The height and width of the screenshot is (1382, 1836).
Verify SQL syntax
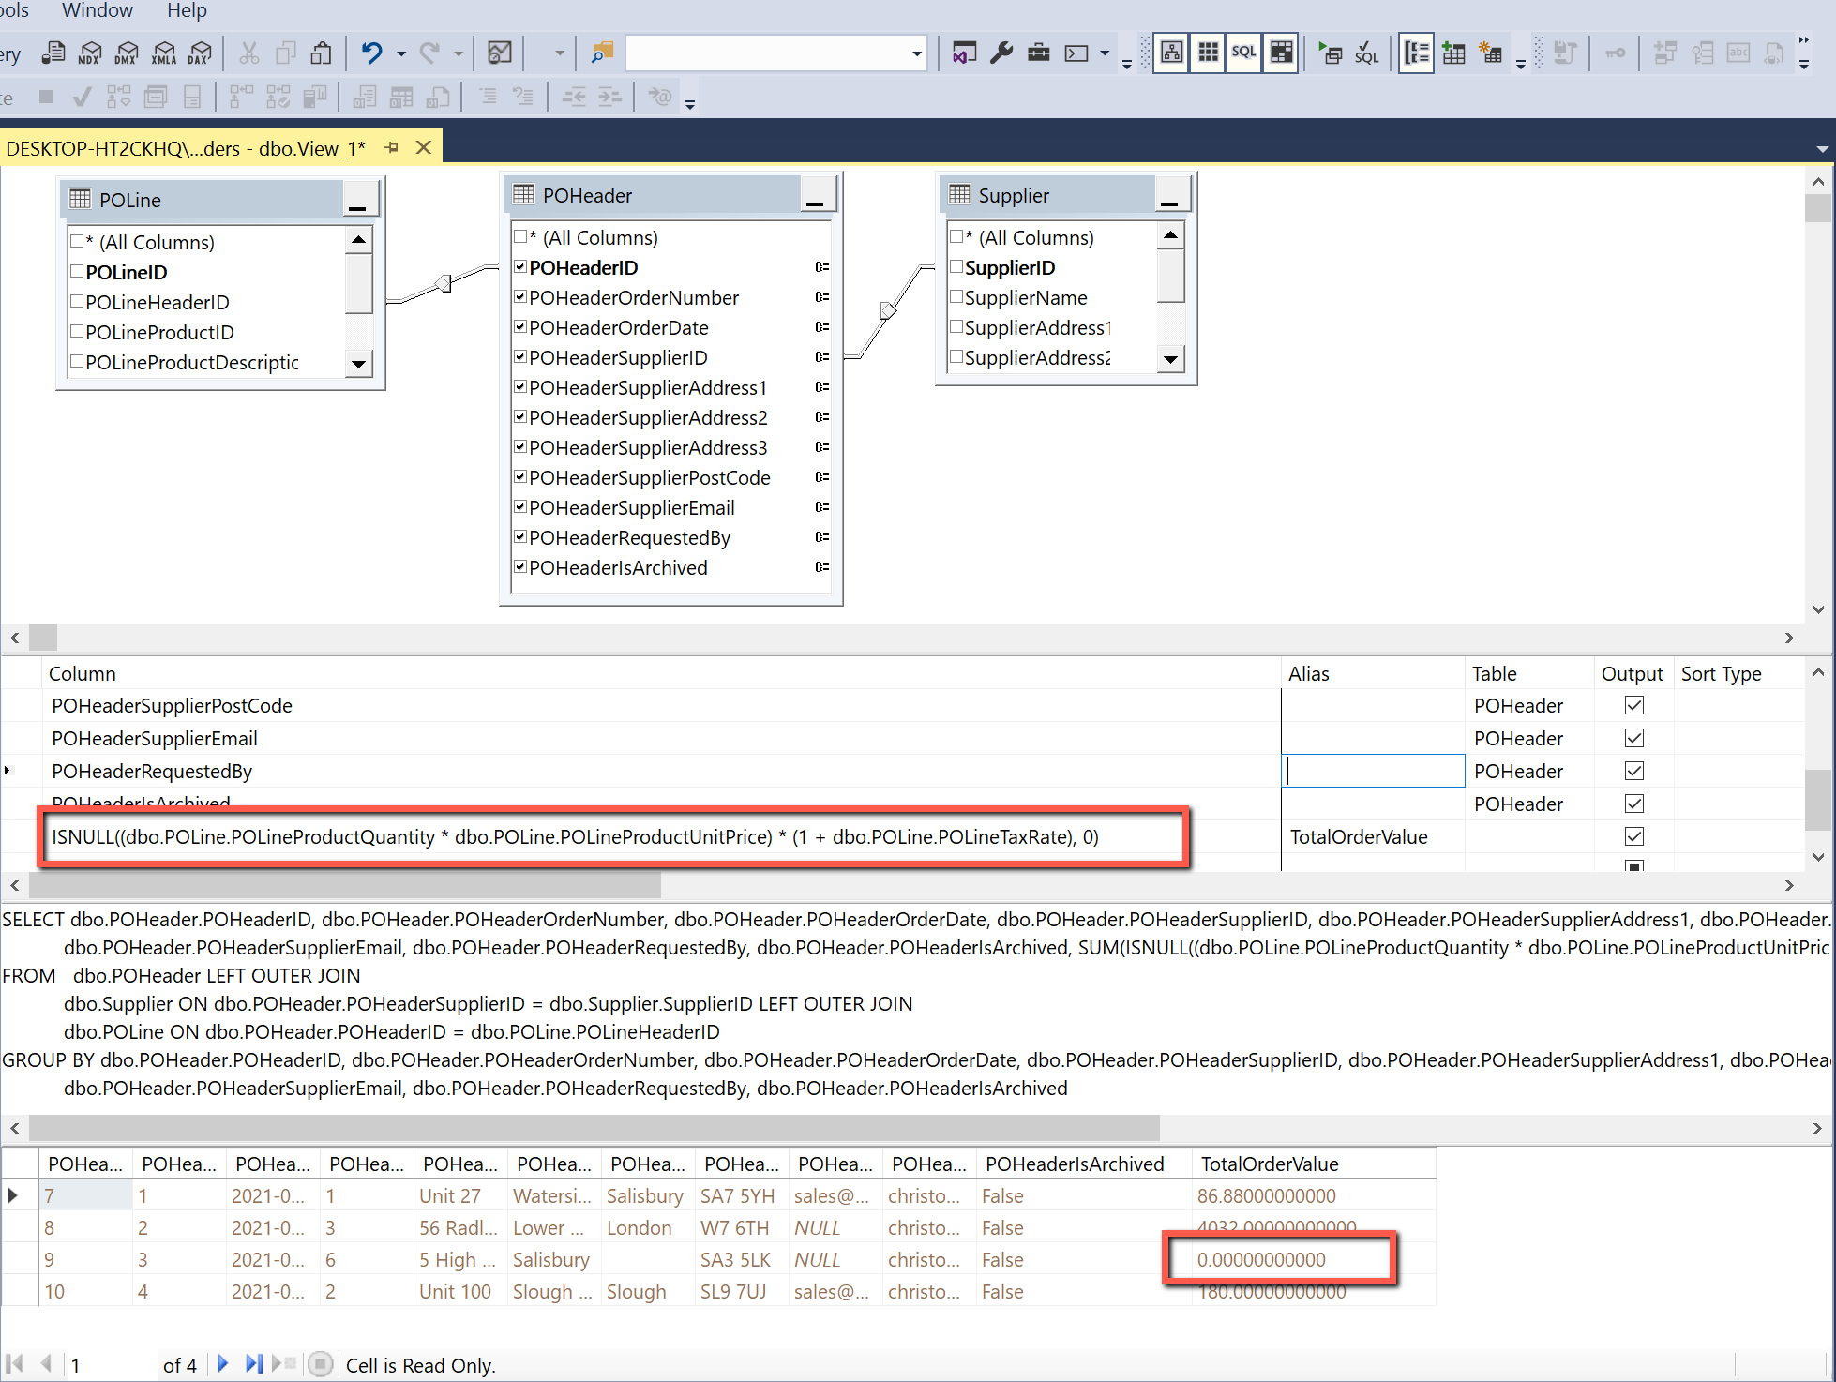[1366, 53]
